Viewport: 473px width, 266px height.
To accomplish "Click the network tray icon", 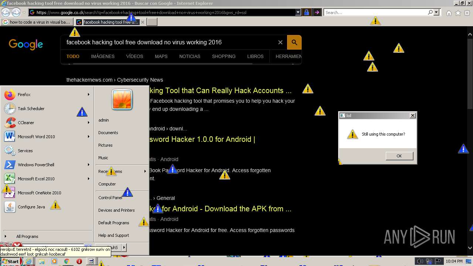I will [x=429, y=261].
